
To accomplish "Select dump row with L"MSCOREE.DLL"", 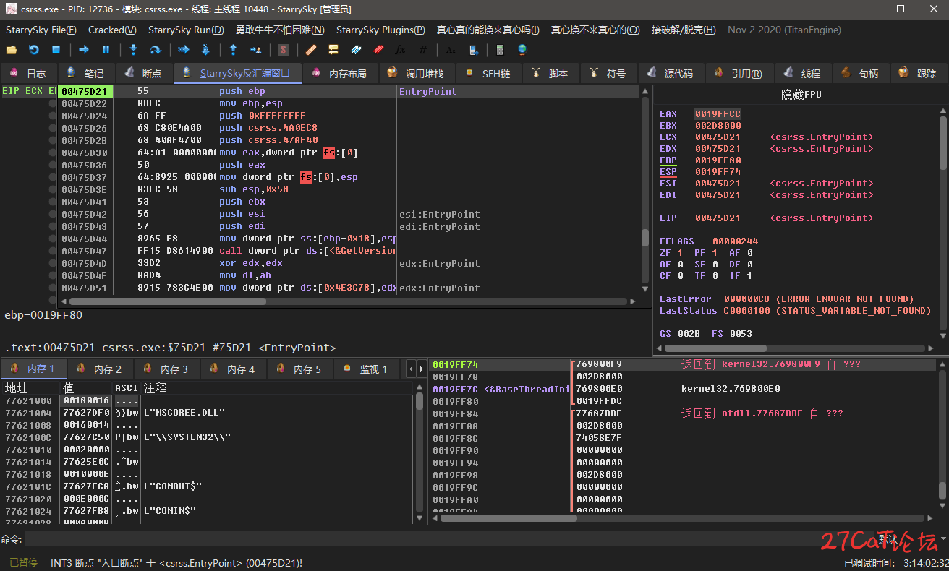I will (x=210, y=413).
